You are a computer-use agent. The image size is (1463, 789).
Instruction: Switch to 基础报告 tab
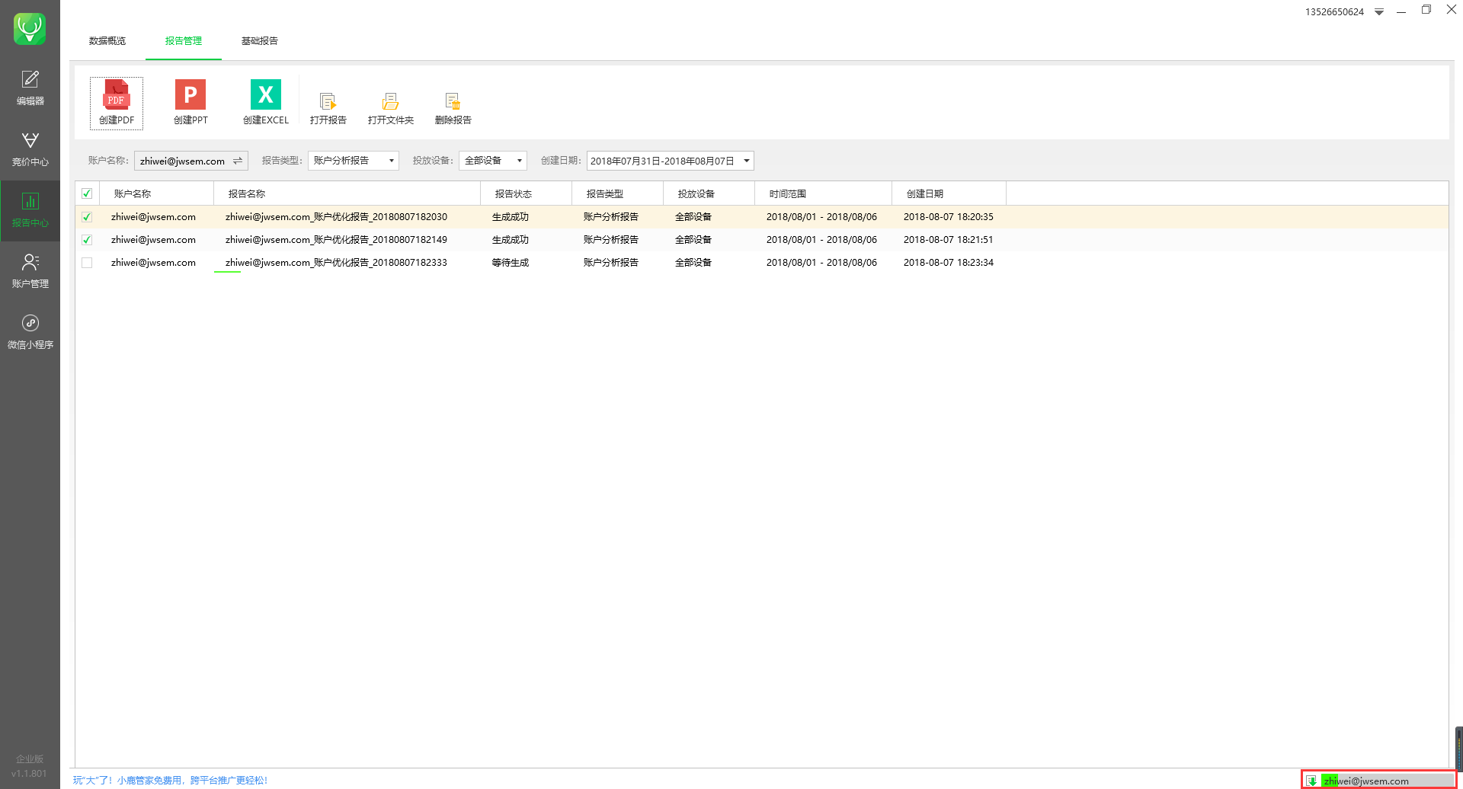tap(260, 41)
